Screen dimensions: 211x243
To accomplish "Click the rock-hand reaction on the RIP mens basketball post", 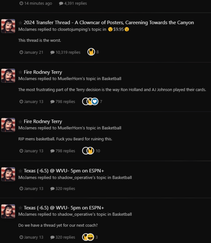I will click(90, 151).
